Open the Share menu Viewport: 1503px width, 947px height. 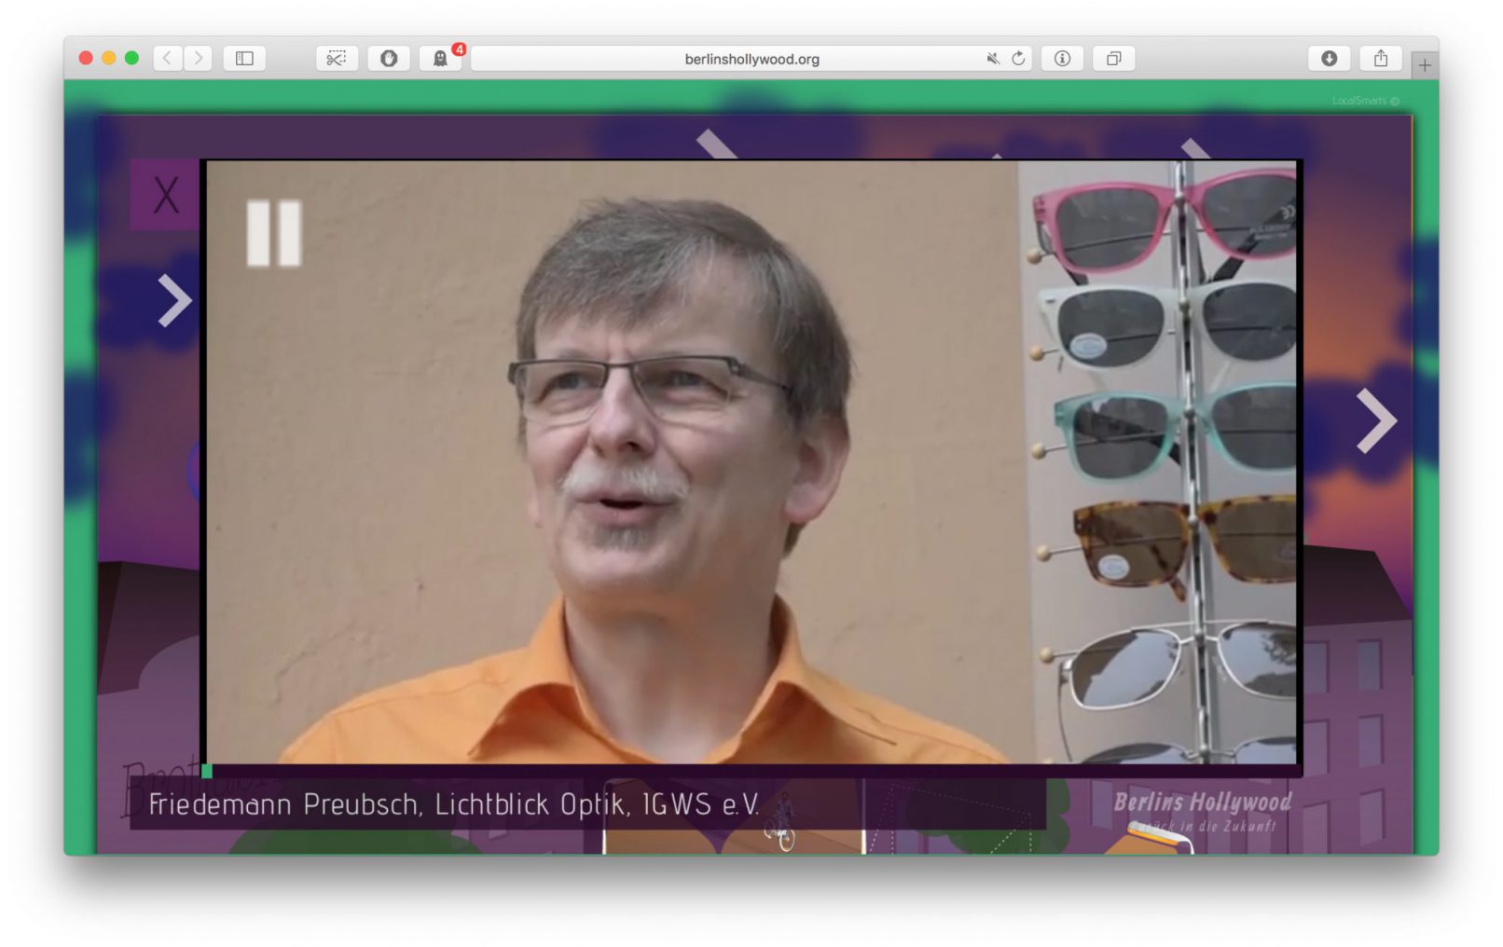pyautogui.click(x=1381, y=59)
